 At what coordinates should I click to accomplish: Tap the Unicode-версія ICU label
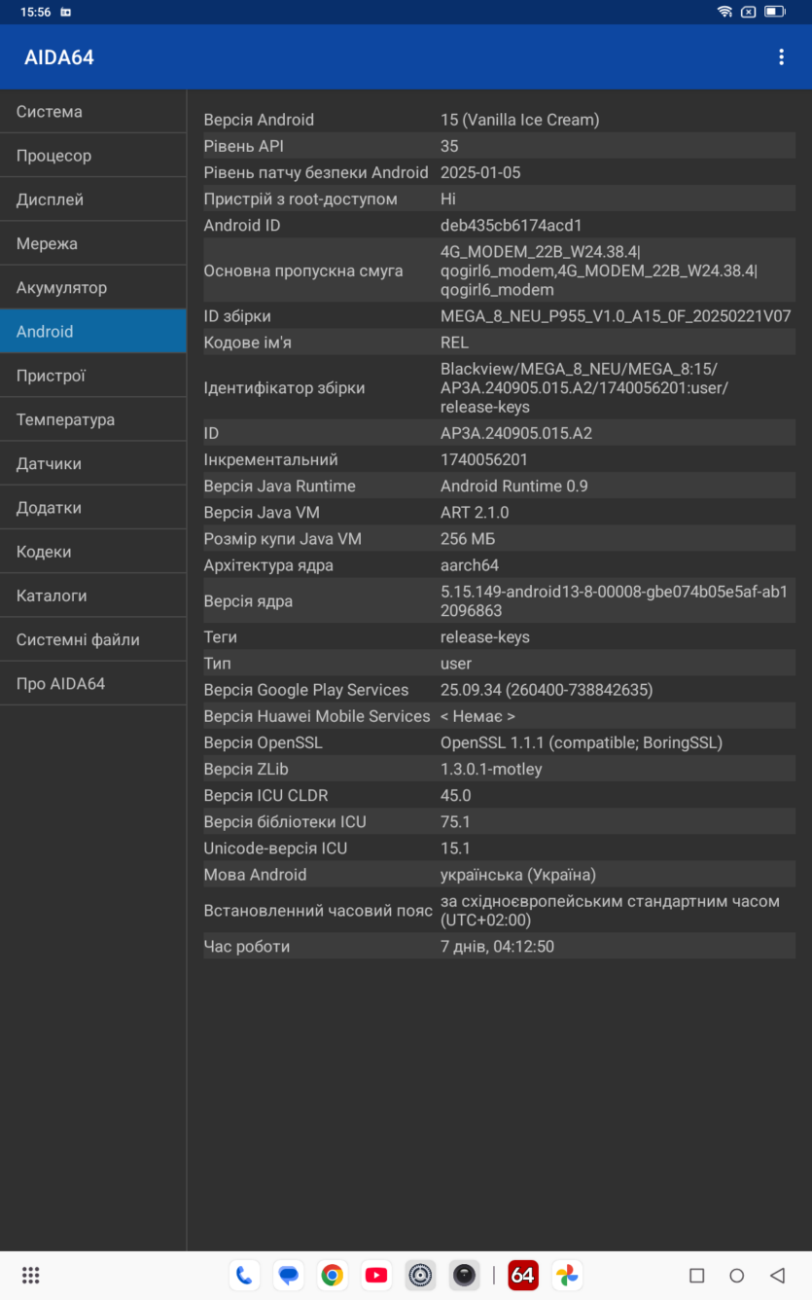pos(275,848)
